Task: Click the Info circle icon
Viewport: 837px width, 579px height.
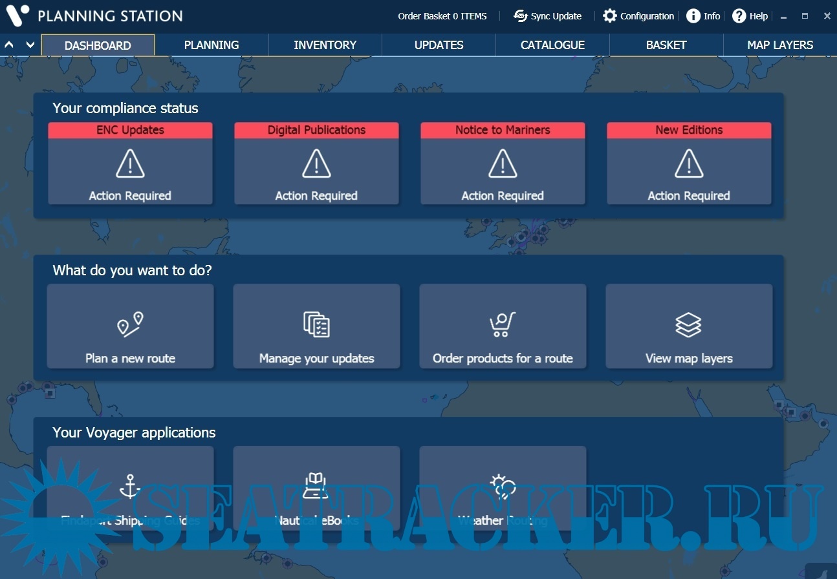Action: coord(693,16)
